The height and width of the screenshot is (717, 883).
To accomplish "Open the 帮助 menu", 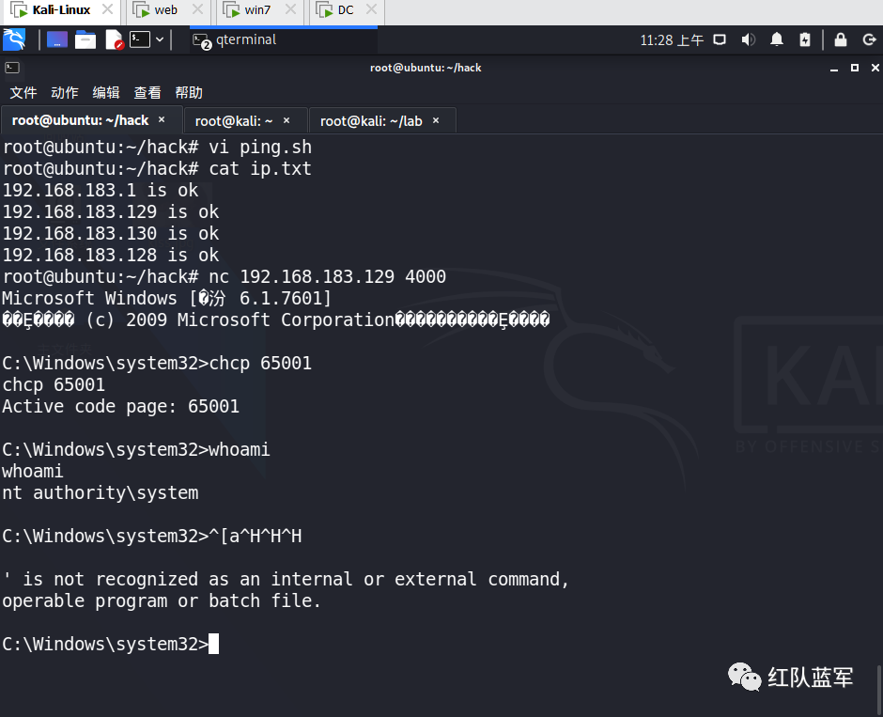I will click(189, 92).
